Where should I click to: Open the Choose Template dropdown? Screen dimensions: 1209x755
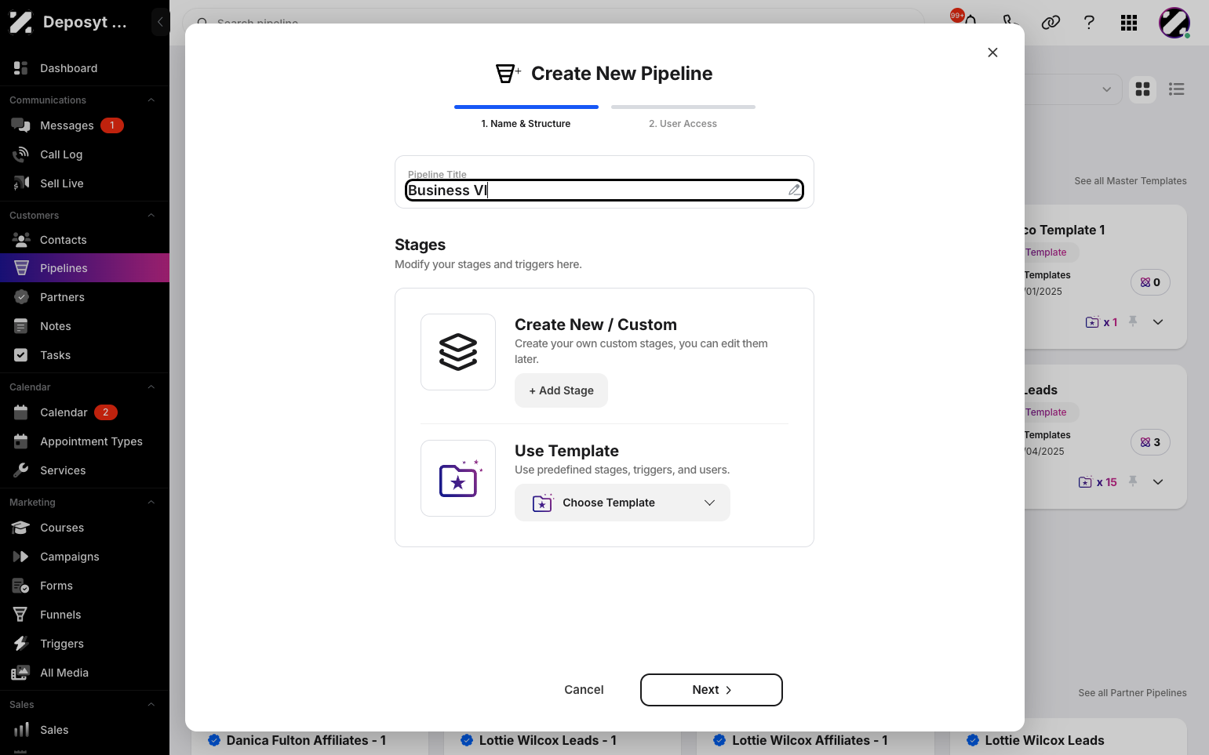pos(622,503)
